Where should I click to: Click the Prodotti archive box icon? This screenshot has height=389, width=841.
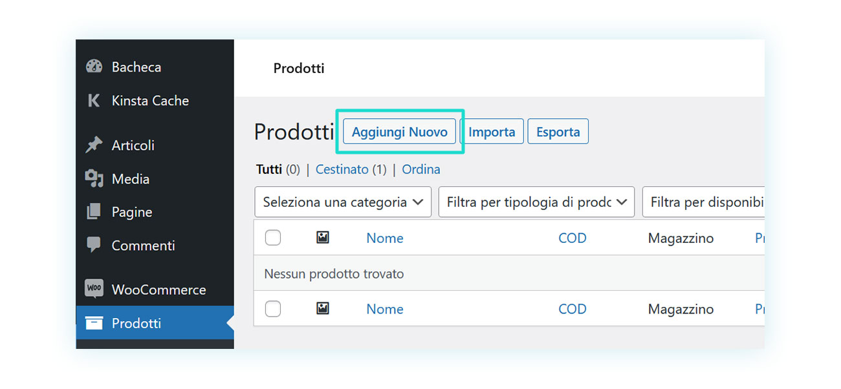94,323
